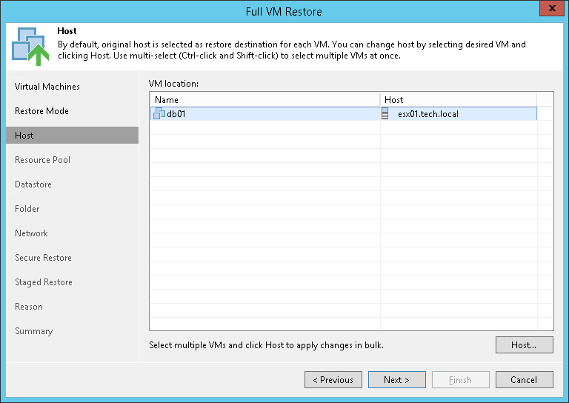Open the Network step
Screen dimensions: 569x403
(x=31, y=233)
